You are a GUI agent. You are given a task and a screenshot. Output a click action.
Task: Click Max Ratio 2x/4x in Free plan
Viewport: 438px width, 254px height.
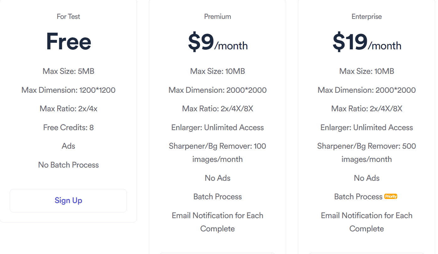click(x=68, y=108)
